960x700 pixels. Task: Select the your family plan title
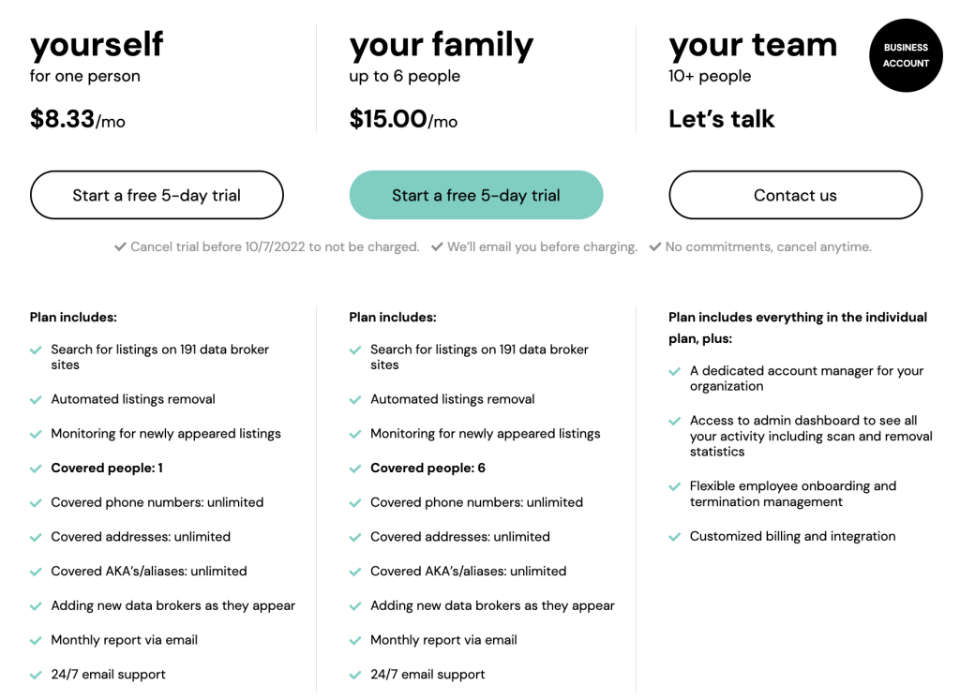[442, 45]
